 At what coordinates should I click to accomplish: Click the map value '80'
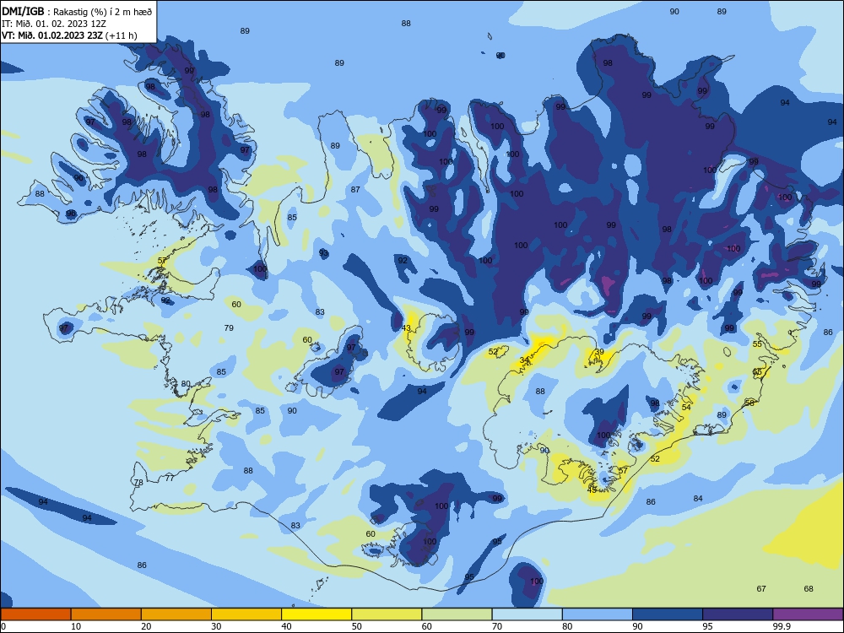click(x=186, y=383)
